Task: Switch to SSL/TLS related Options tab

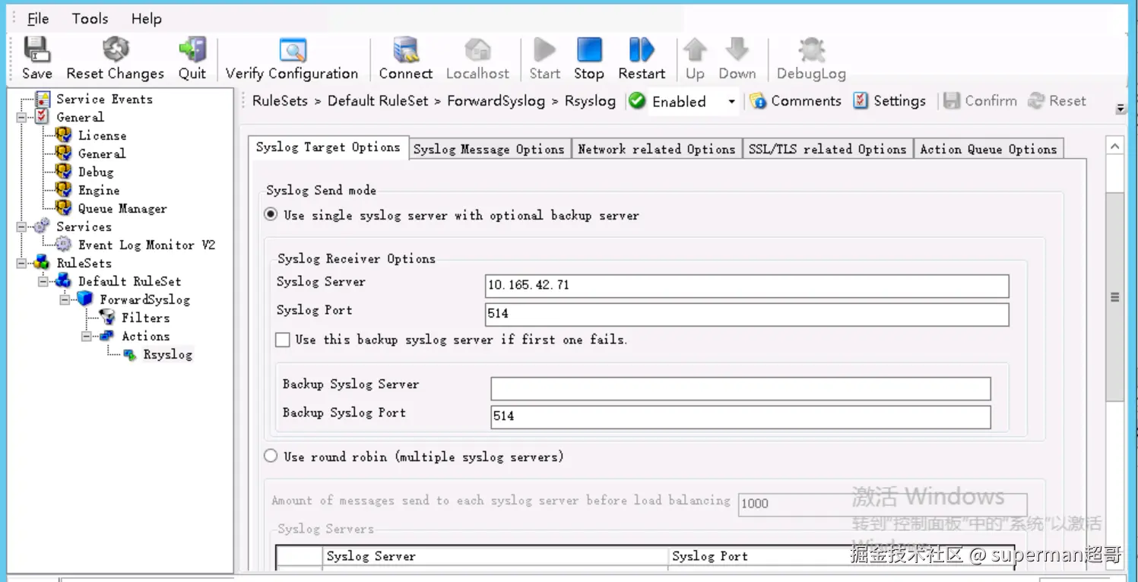Action: coord(827,149)
